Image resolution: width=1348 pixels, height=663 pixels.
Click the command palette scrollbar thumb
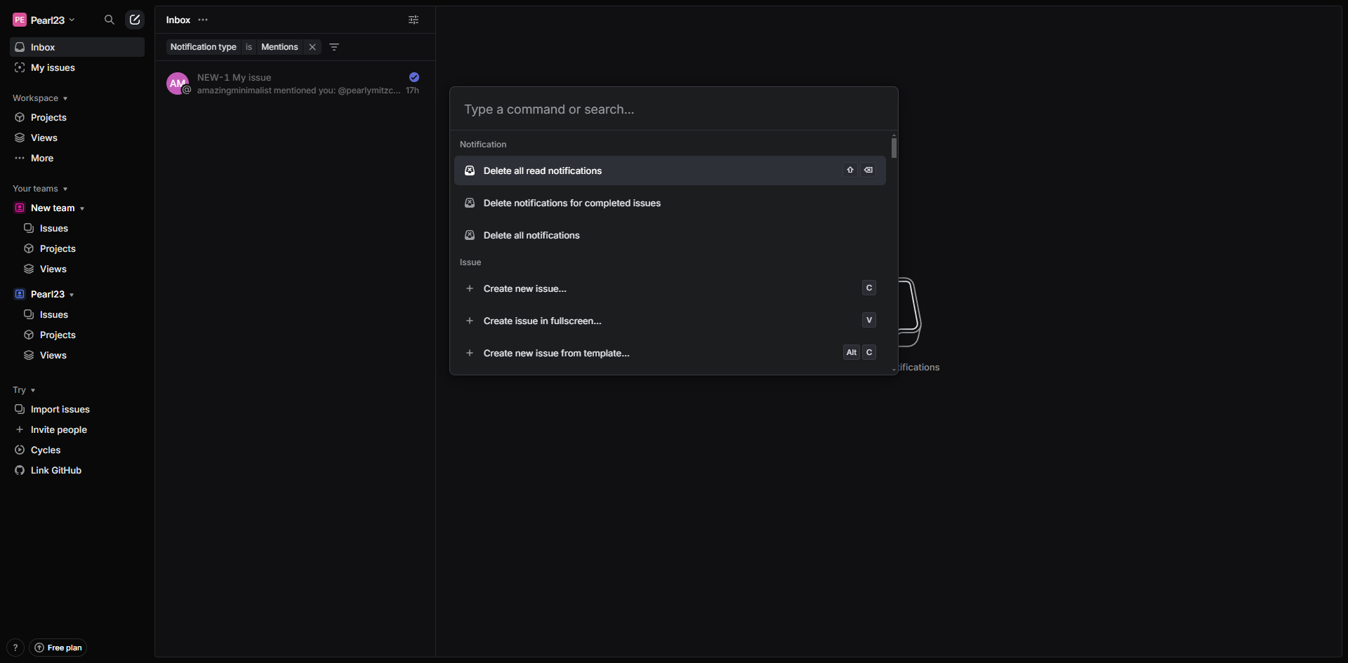click(x=894, y=148)
